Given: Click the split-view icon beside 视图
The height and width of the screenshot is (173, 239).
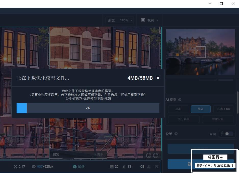Looking at the screenshot, I should pyautogui.click(x=143, y=20).
